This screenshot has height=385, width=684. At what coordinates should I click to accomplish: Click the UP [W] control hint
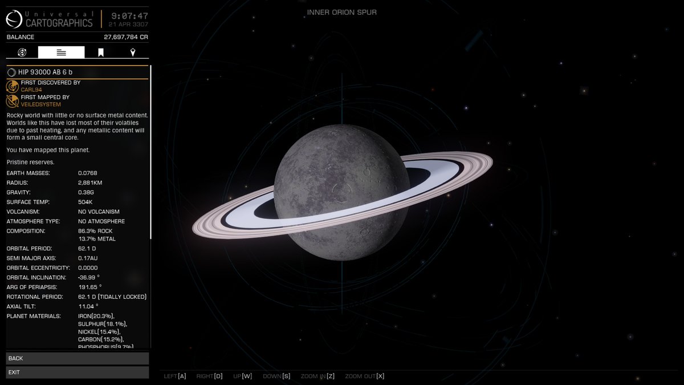(243, 376)
